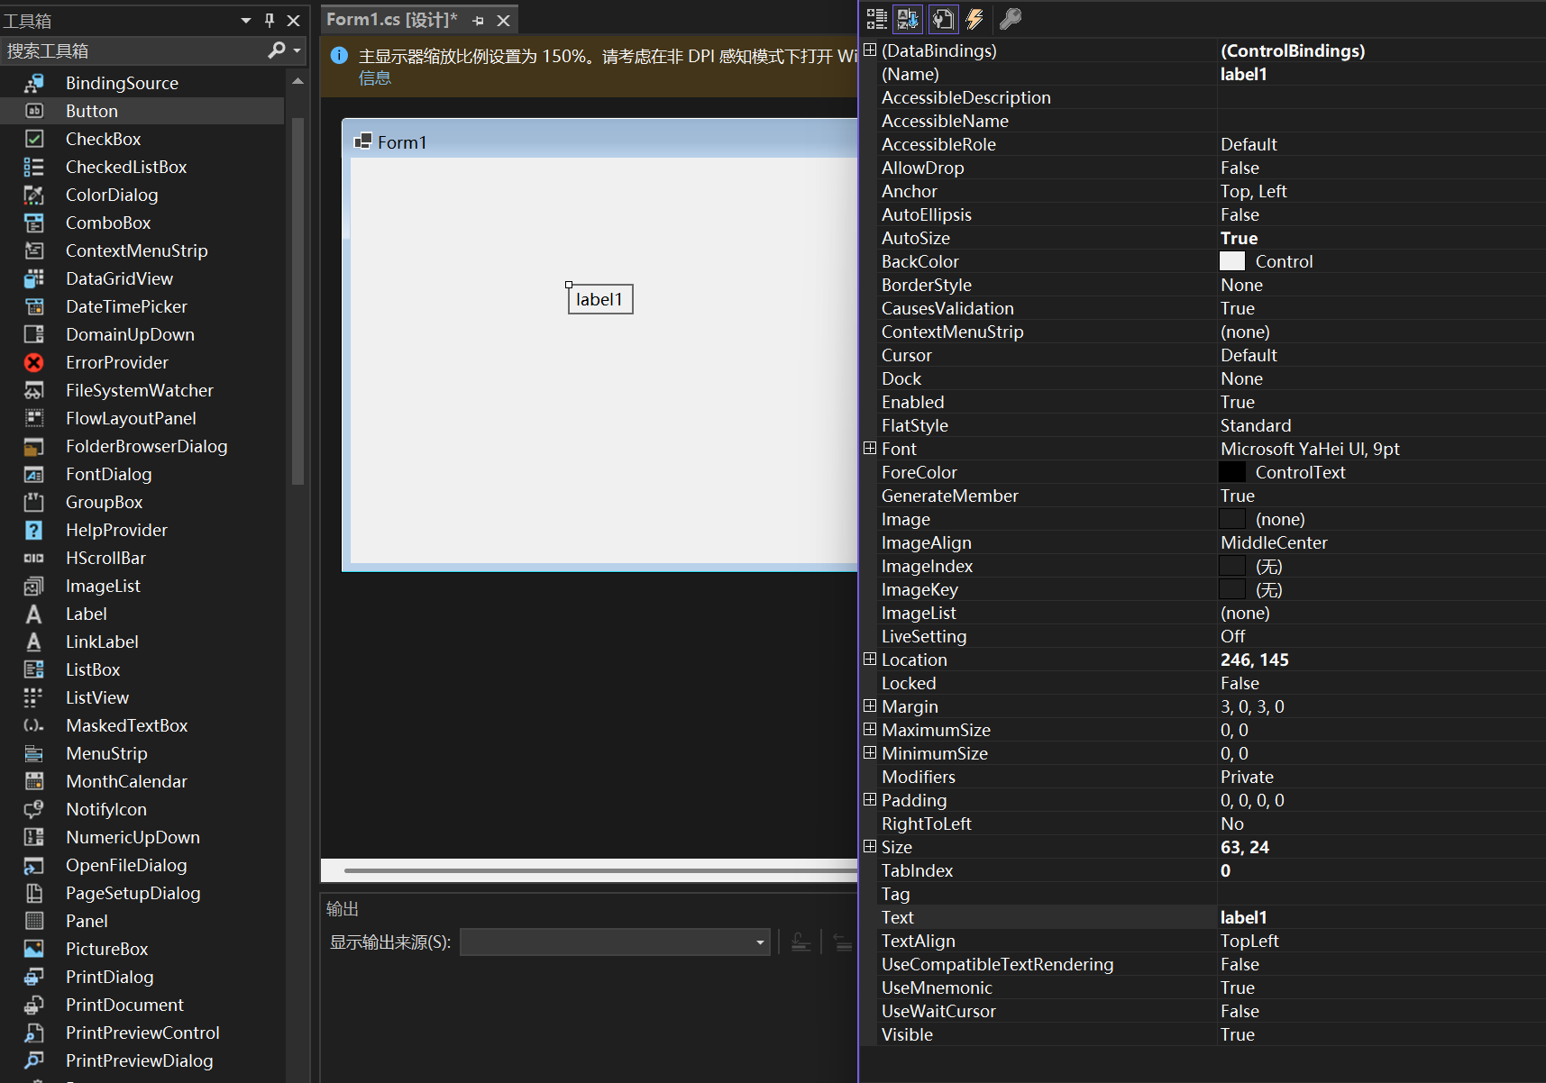Select the Enabled True value
1546x1083 pixels.
tap(1238, 402)
